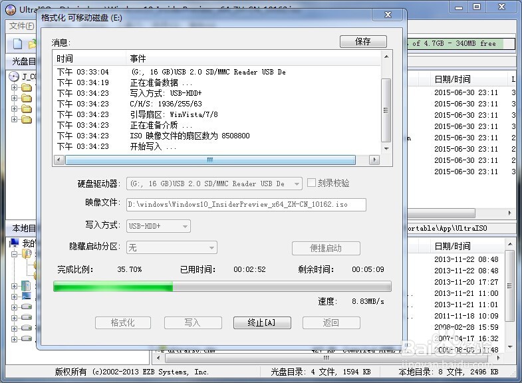522x383 pixels.
Task: Click the 返回 return button
Action: coord(331,322)
